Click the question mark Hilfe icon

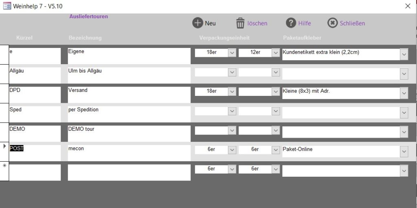[x=291, y=23]
